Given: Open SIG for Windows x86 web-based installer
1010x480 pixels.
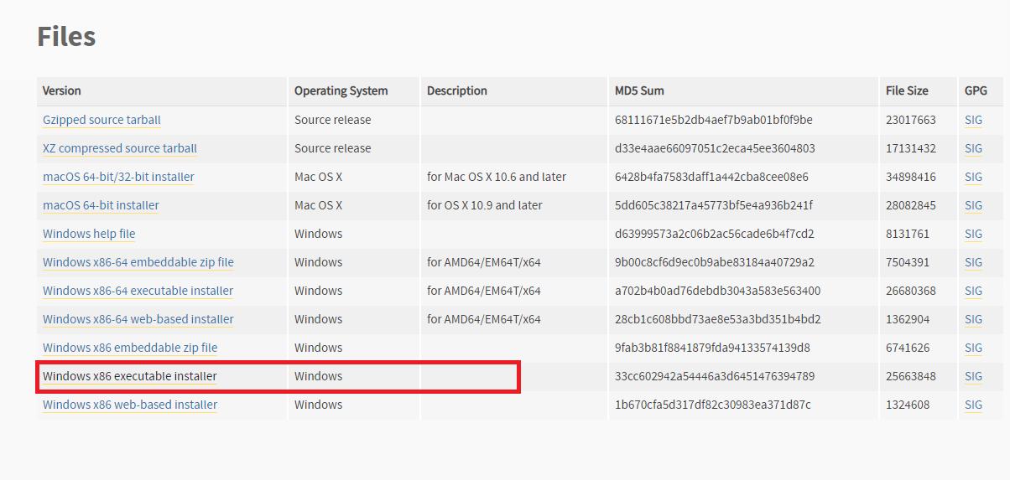Looking at the screenshot, I should pos(973,405).
